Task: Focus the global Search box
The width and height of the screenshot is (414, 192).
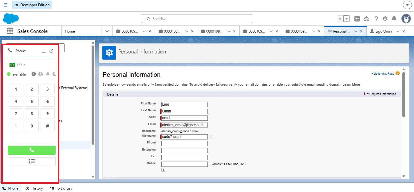Action: point(197,19)
